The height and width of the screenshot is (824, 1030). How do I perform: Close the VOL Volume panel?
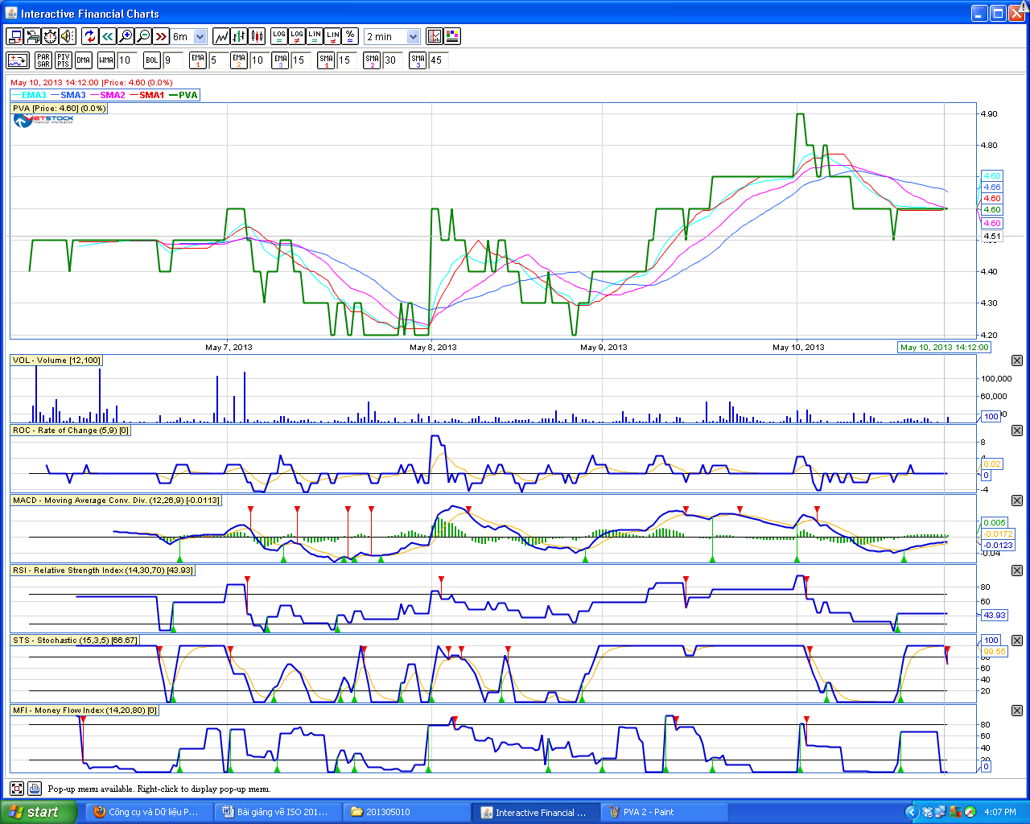[1017, 360]
